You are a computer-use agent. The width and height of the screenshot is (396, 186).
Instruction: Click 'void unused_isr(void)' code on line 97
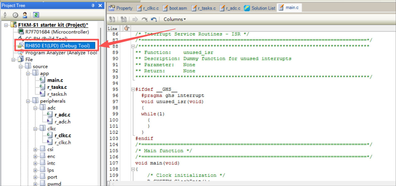172,101
